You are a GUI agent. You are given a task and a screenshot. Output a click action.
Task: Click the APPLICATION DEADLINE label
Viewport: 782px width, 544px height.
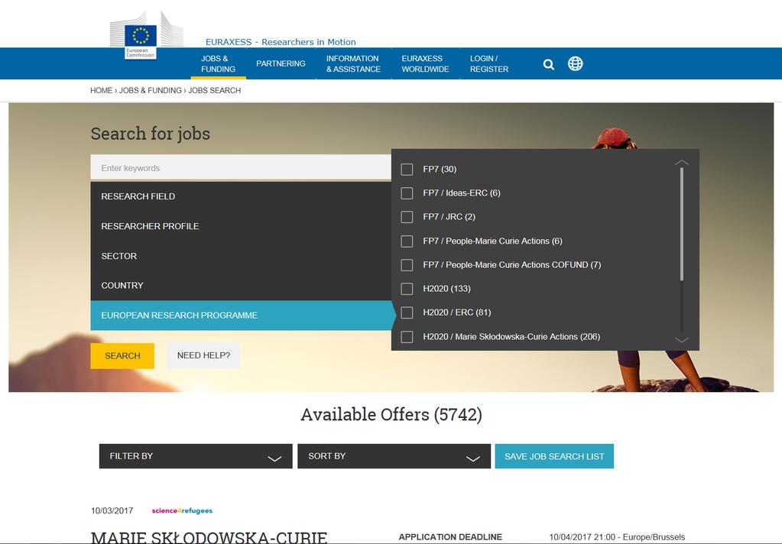tap(450, 537)
